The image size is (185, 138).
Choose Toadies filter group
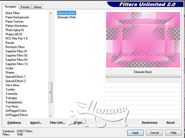10,90
